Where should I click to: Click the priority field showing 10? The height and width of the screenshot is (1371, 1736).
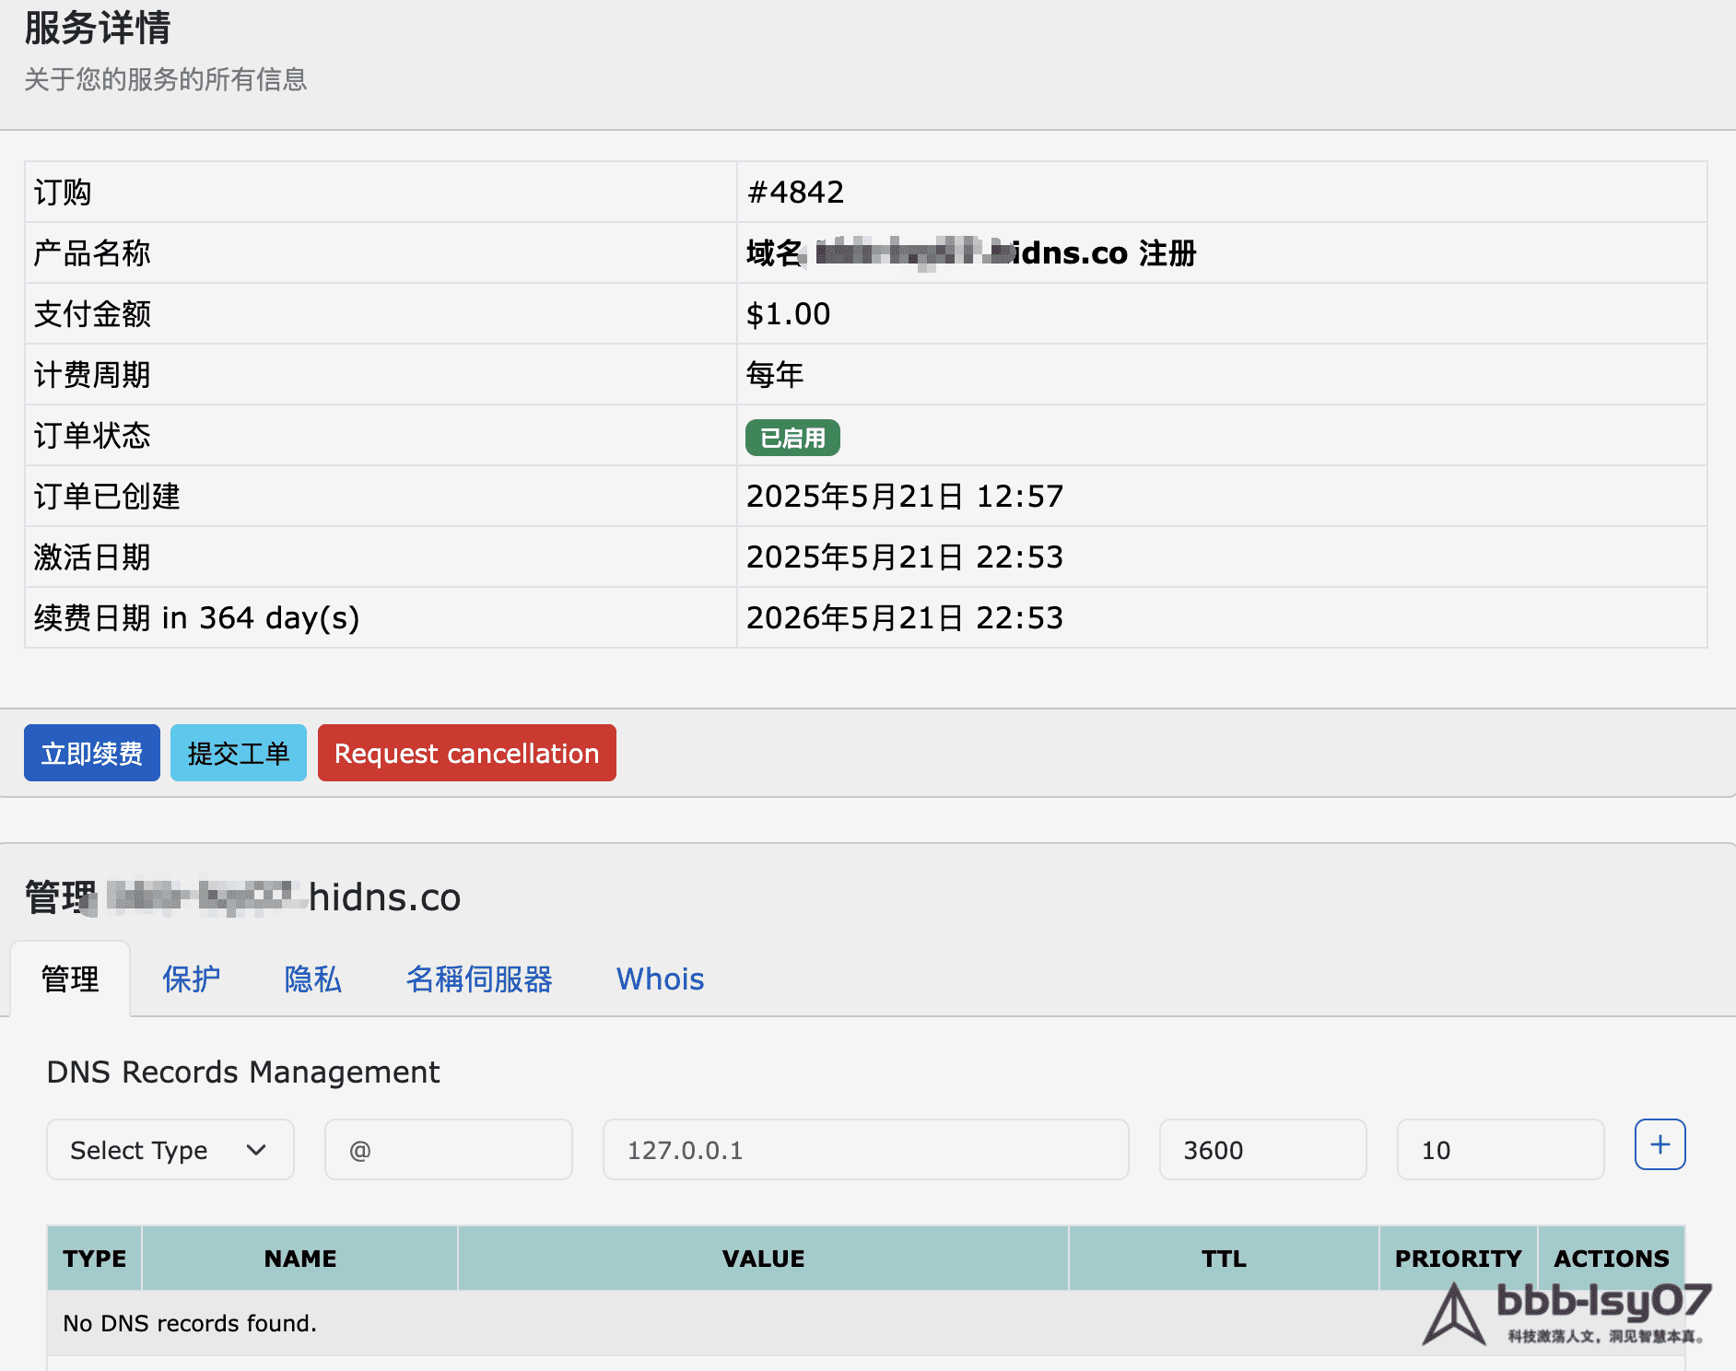(x=1500, y=1150)
